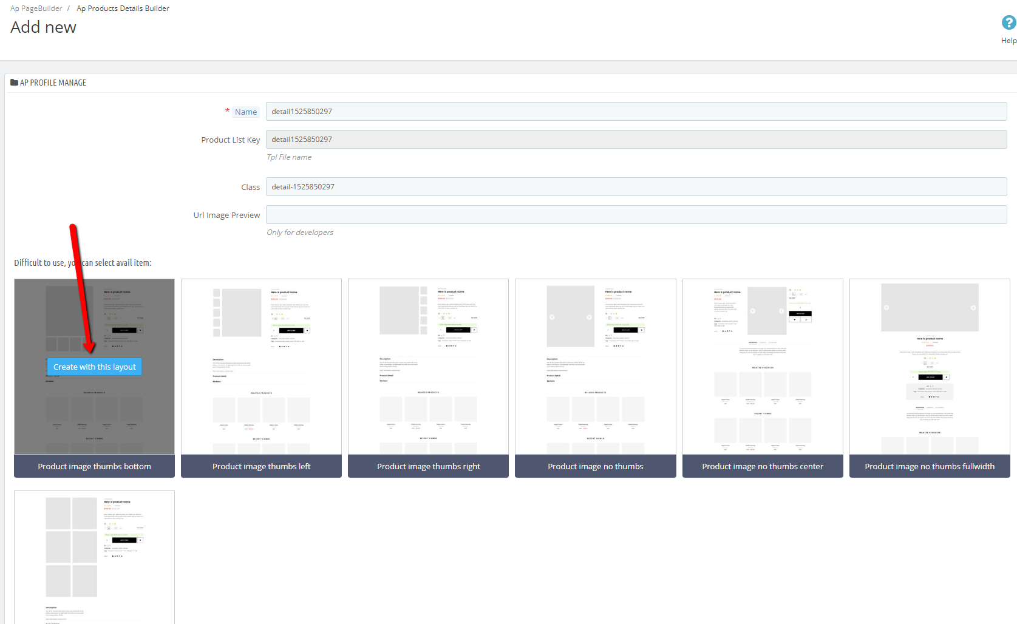Choose Product image no thumbs fullwidth label
Viewport: 1017px width, 624px height.
coord(930,466)
